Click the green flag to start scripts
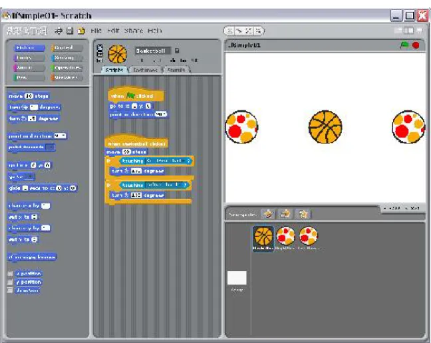431x343 pixels. [x=404, y=45]
